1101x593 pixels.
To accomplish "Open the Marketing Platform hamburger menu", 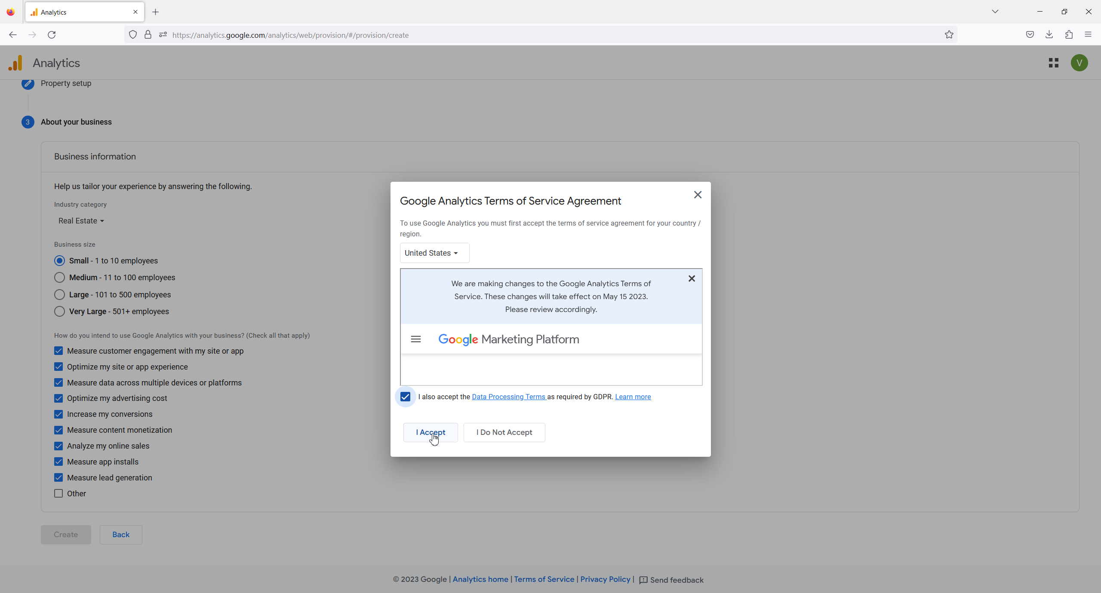I will [x=415, y=339].
